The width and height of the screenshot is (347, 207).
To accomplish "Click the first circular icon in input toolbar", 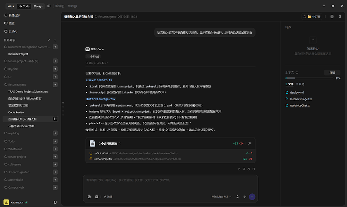I will pos(89,197).
